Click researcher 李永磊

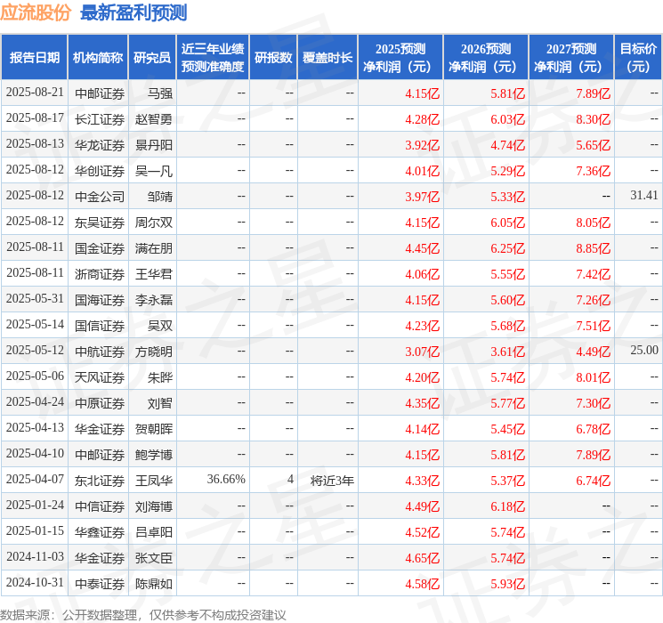(153, 300)
